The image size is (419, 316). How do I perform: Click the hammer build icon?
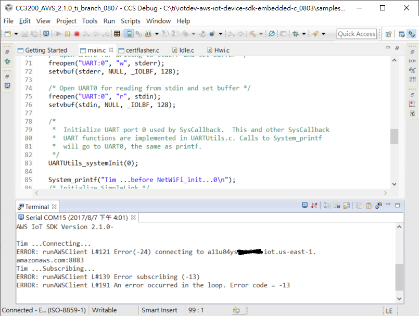click(252, 34)
